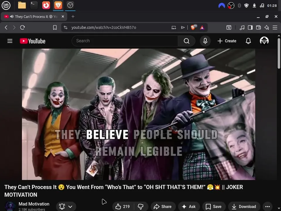Close the They Can't Process It tab
Screen dimensions: 281x211
[63, 16]
